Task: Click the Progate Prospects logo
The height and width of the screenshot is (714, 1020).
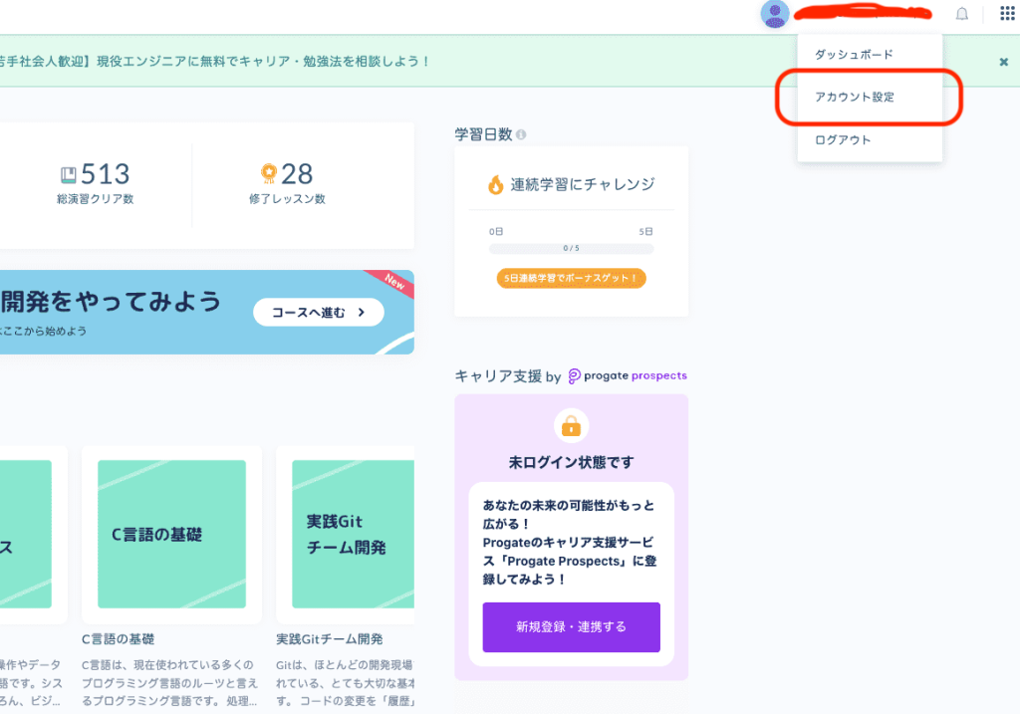Action: pos(628,375)
